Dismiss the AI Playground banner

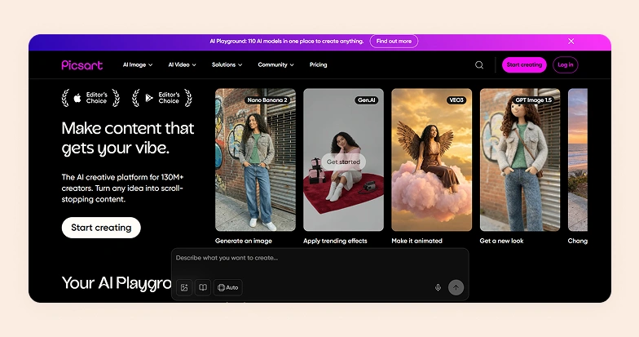coord(571,41)
